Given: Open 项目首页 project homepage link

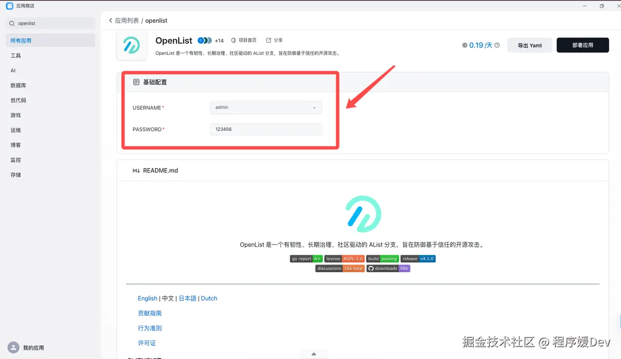Looking at the screenshot, I should (x=244, y=40).
